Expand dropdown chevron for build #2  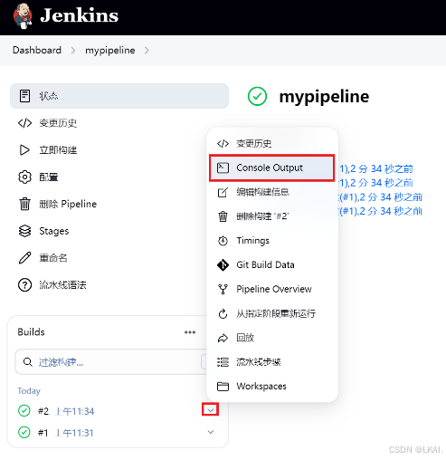tap(211, 410)
